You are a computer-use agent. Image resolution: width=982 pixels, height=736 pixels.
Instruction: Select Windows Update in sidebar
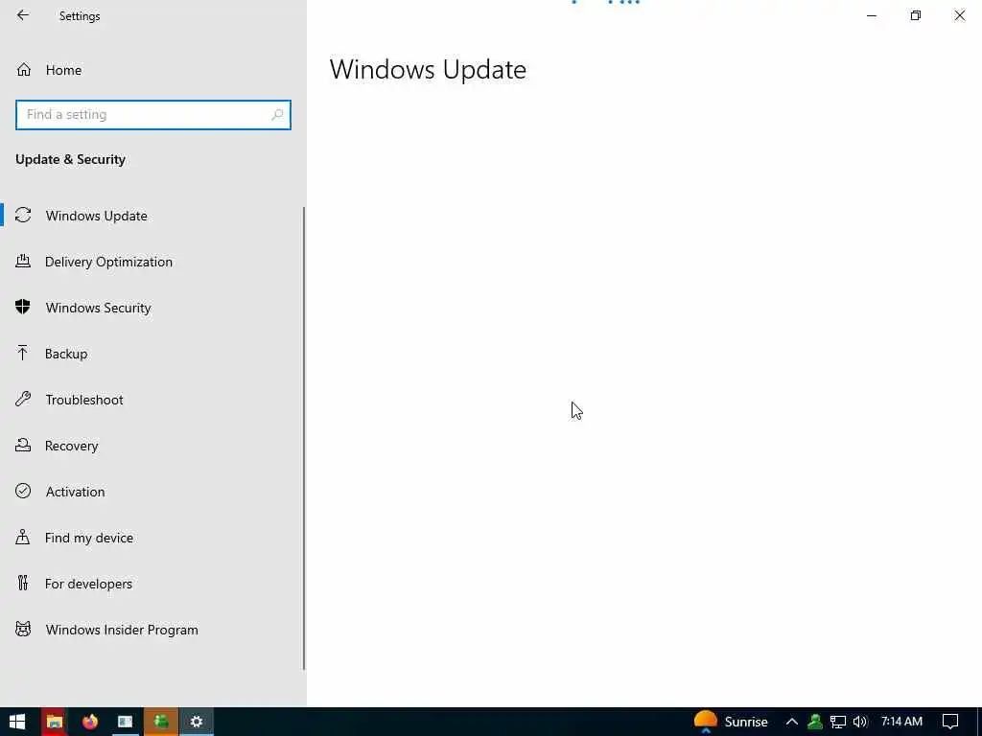[x=152, y=216]
